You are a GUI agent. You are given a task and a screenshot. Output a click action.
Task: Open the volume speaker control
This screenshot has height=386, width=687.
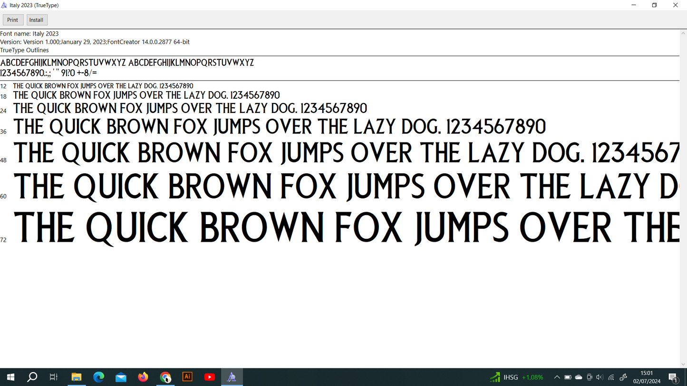600,377
